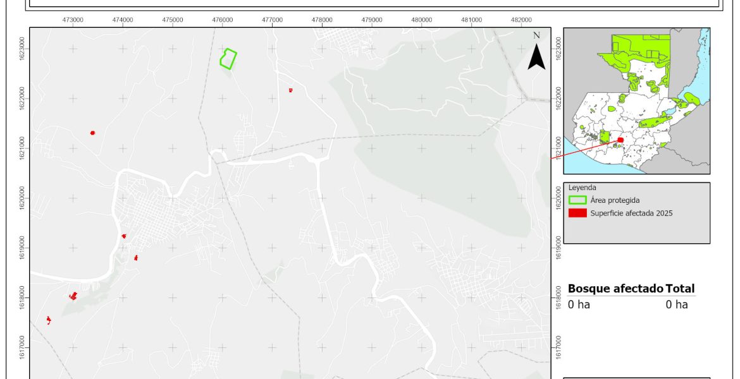
Task: Click the green Área protegida legend symbol
Action: 577,200
